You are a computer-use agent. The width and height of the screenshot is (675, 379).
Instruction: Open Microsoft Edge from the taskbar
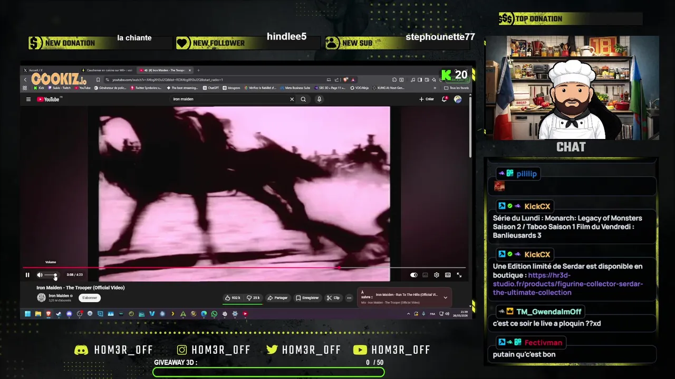(x=204, y=314)
